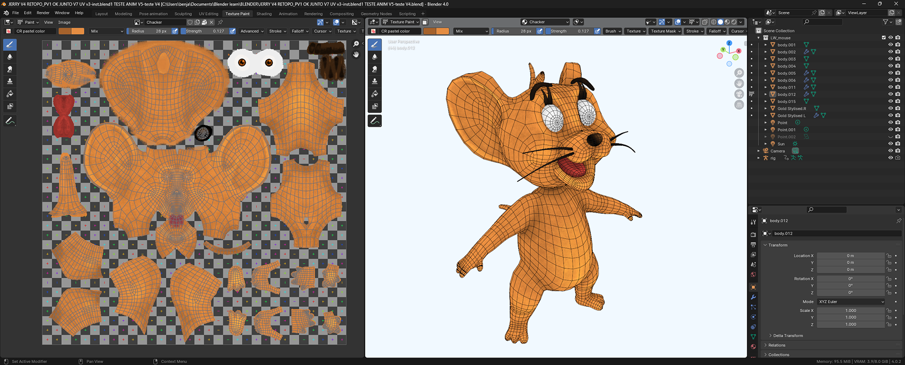
Task: Open Stroke popover in image editor
Action: tap(278, 31)
